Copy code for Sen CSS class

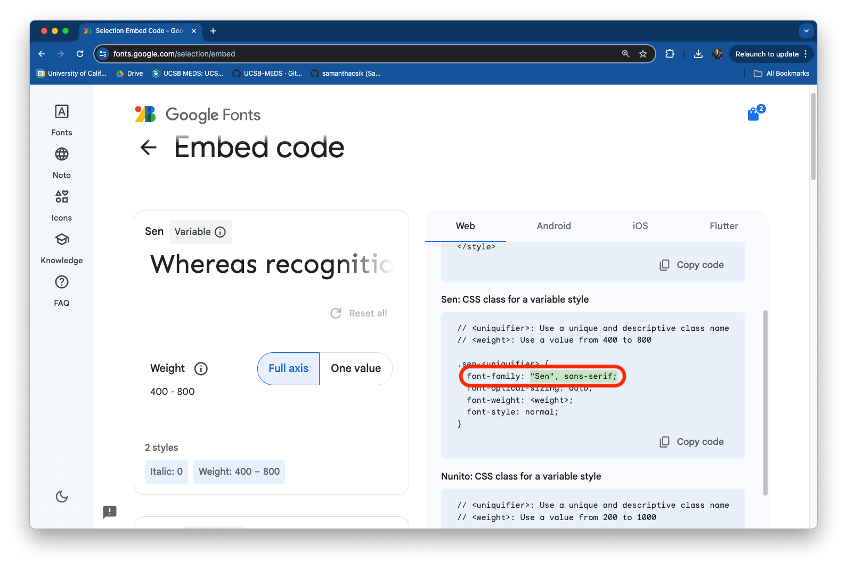[691, 442]
